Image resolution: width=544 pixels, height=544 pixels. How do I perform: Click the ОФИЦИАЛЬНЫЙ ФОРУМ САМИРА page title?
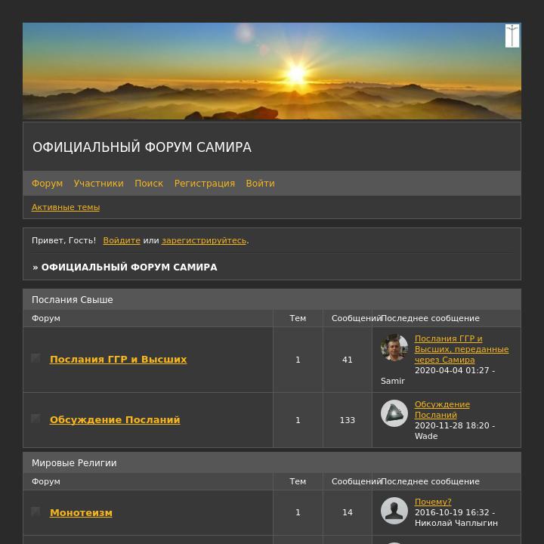[x=142, y=147]
